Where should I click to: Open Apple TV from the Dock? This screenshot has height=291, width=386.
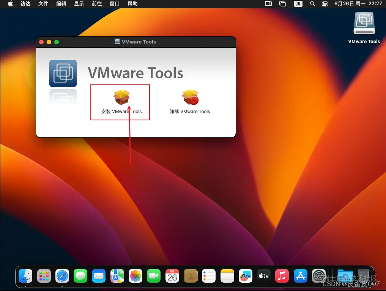pyautogui.click(x=264, y=276)
